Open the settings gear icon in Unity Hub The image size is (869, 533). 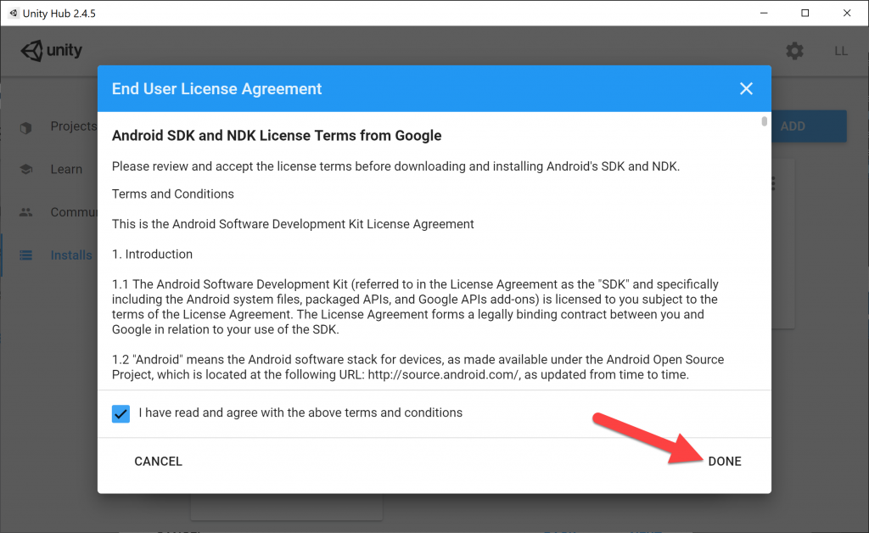click(x=794, y=50)
